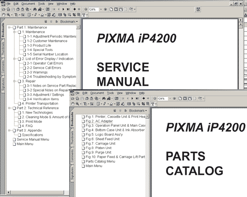Click zoom in plus button in Service Manual window
247x197 pixels.
105,9
